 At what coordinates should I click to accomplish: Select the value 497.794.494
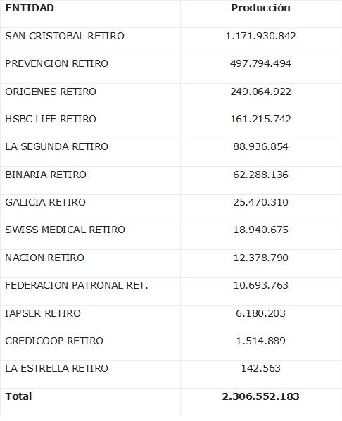pyautogui.click(x=260, y=63)
